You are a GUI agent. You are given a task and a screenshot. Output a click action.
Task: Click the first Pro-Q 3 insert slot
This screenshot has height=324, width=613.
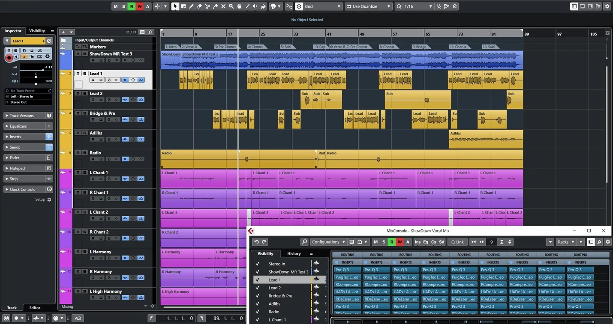click(348, 270)
